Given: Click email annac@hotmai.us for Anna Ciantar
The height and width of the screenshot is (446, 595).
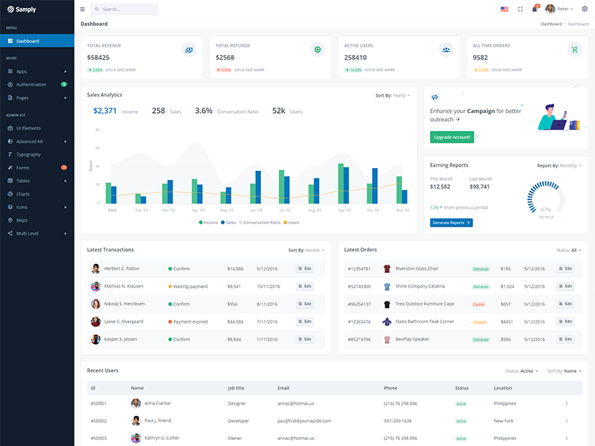Looking at the screenshot, I should coord(295,404).
